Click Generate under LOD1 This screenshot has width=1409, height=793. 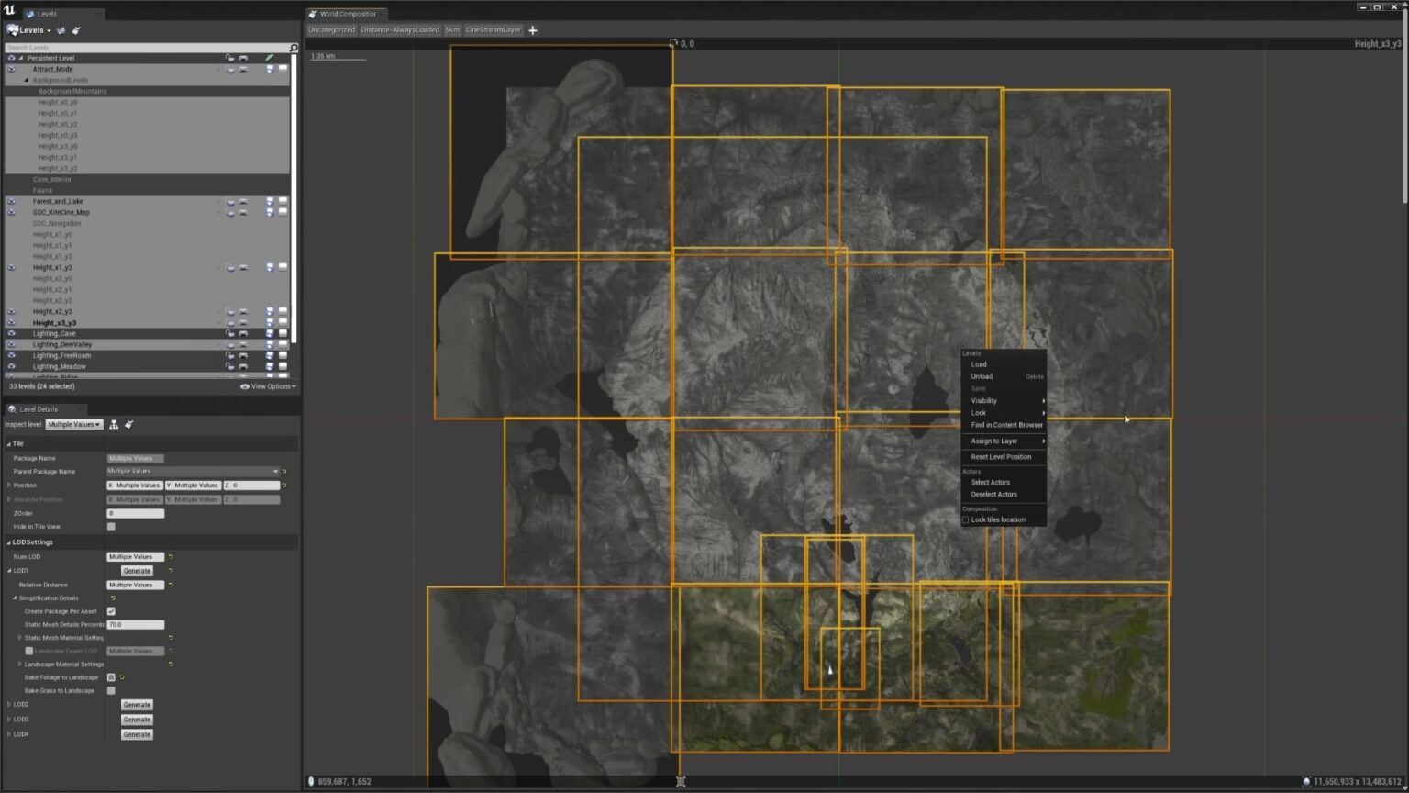point(136,570)
